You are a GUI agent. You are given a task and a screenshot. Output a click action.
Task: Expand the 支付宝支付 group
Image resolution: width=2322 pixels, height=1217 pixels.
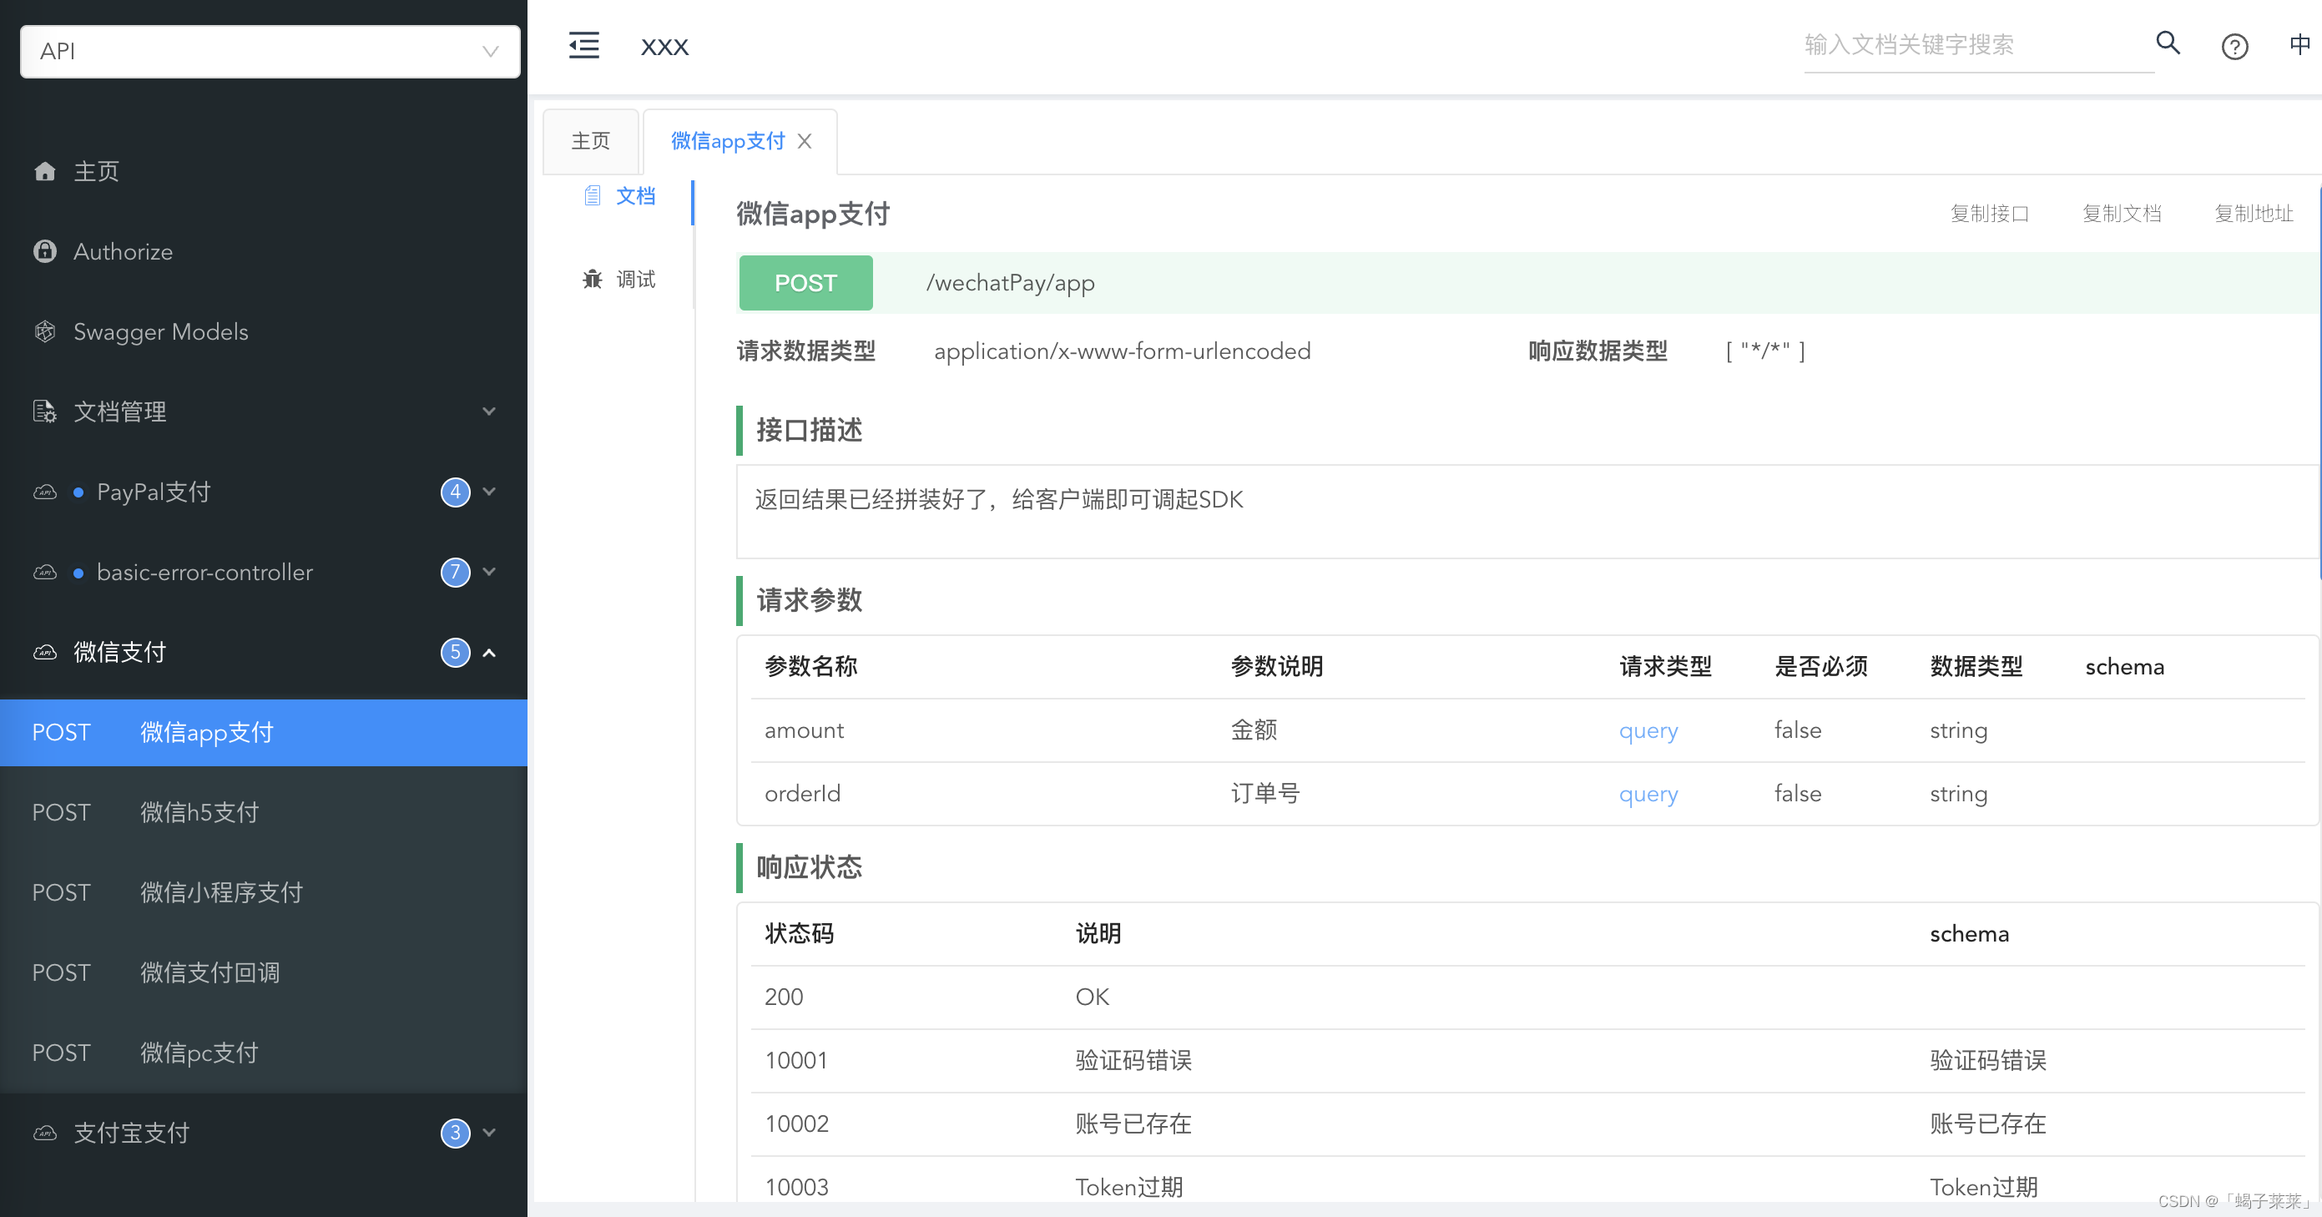click(488, 1134)
